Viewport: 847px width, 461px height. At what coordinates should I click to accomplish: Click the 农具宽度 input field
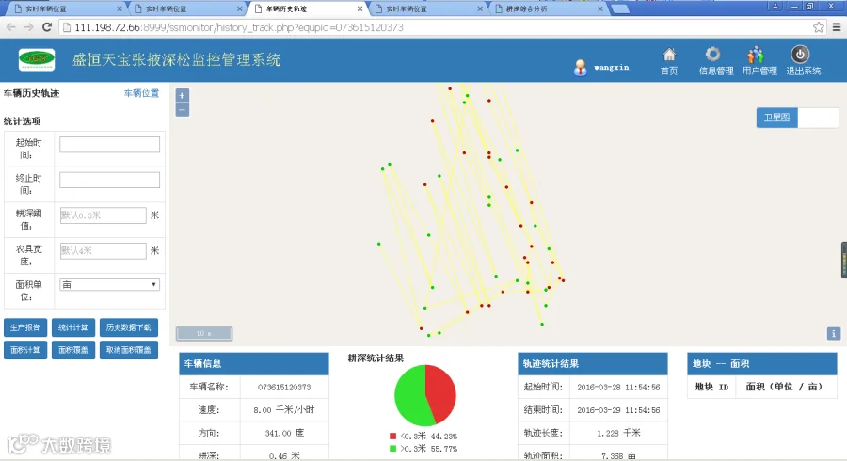point(103,250)
